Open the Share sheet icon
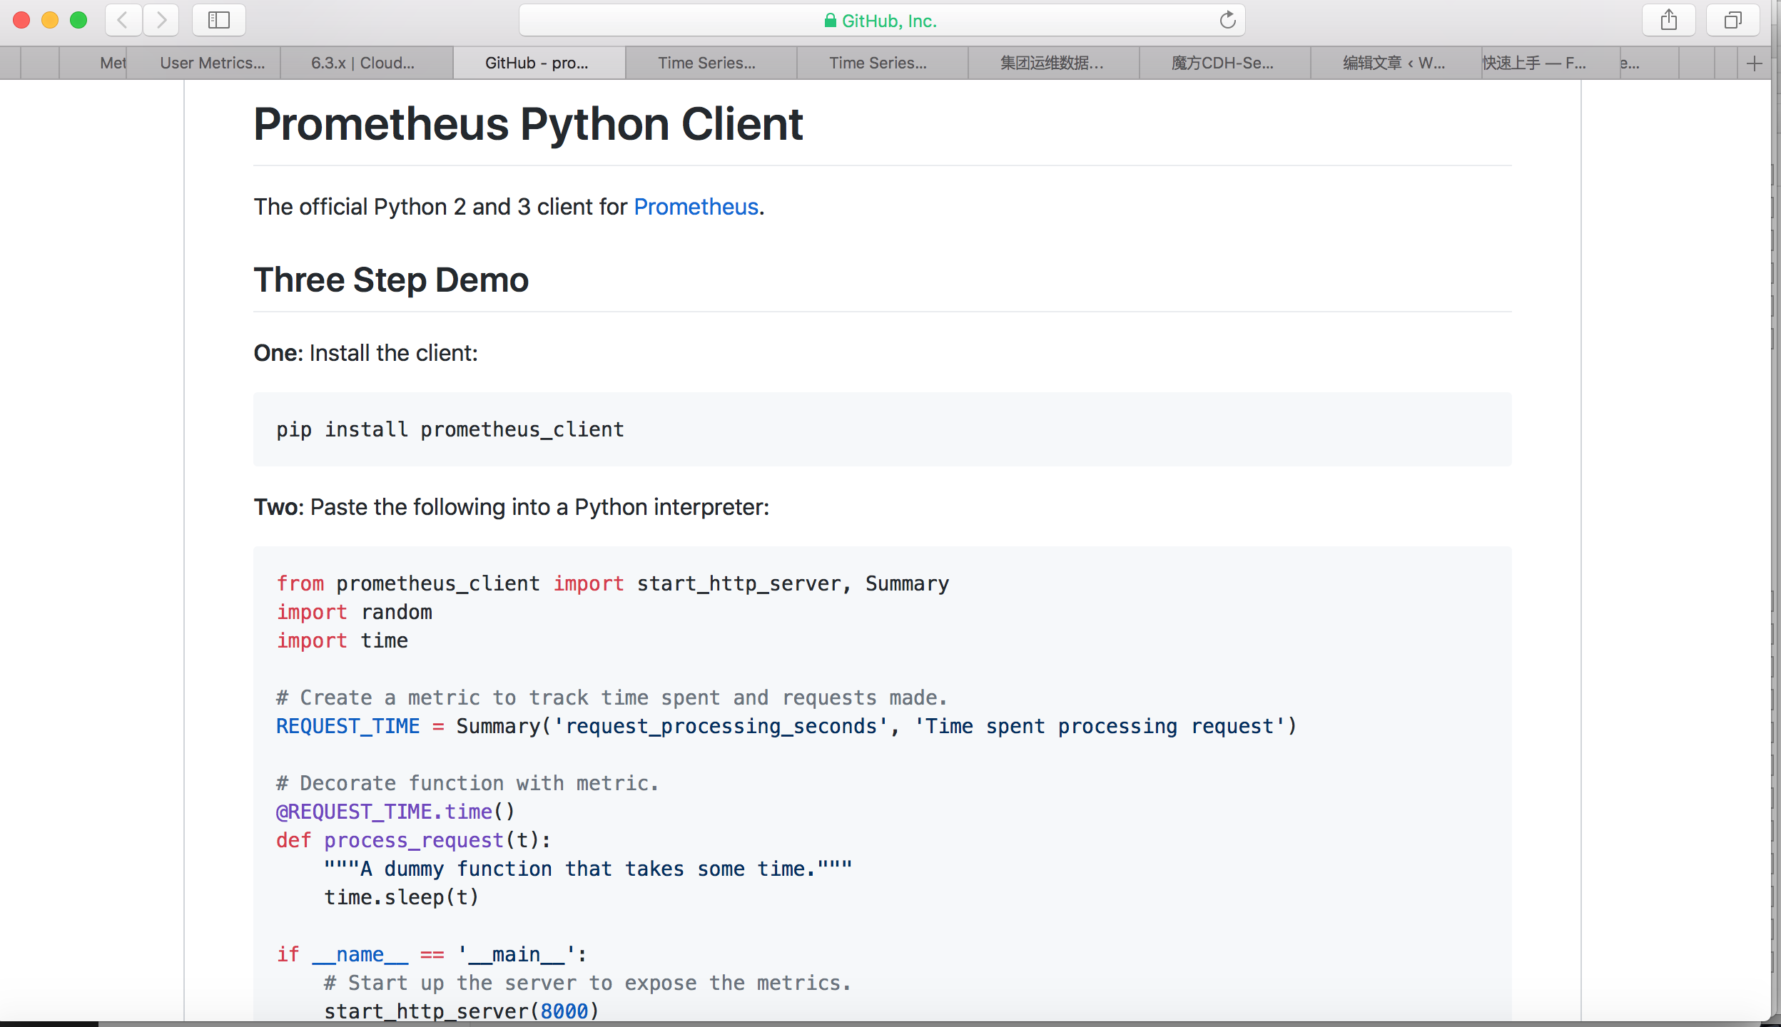This screenshot has height=1027, width=1781. coord(1668,20)
